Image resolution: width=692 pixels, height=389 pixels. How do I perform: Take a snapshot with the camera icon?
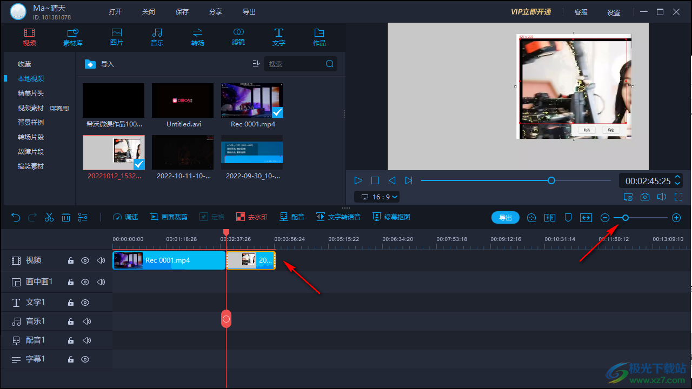[645, 197]
